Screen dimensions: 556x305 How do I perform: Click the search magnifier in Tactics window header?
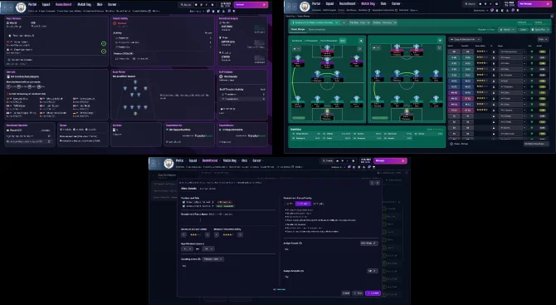point(466,4)
